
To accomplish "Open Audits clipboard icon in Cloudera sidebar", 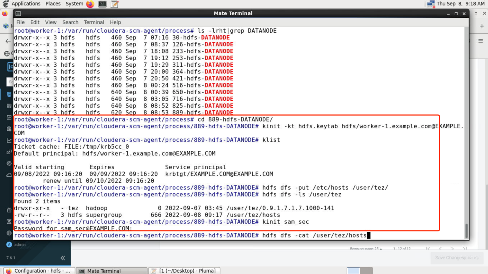I will pos(9,129).
